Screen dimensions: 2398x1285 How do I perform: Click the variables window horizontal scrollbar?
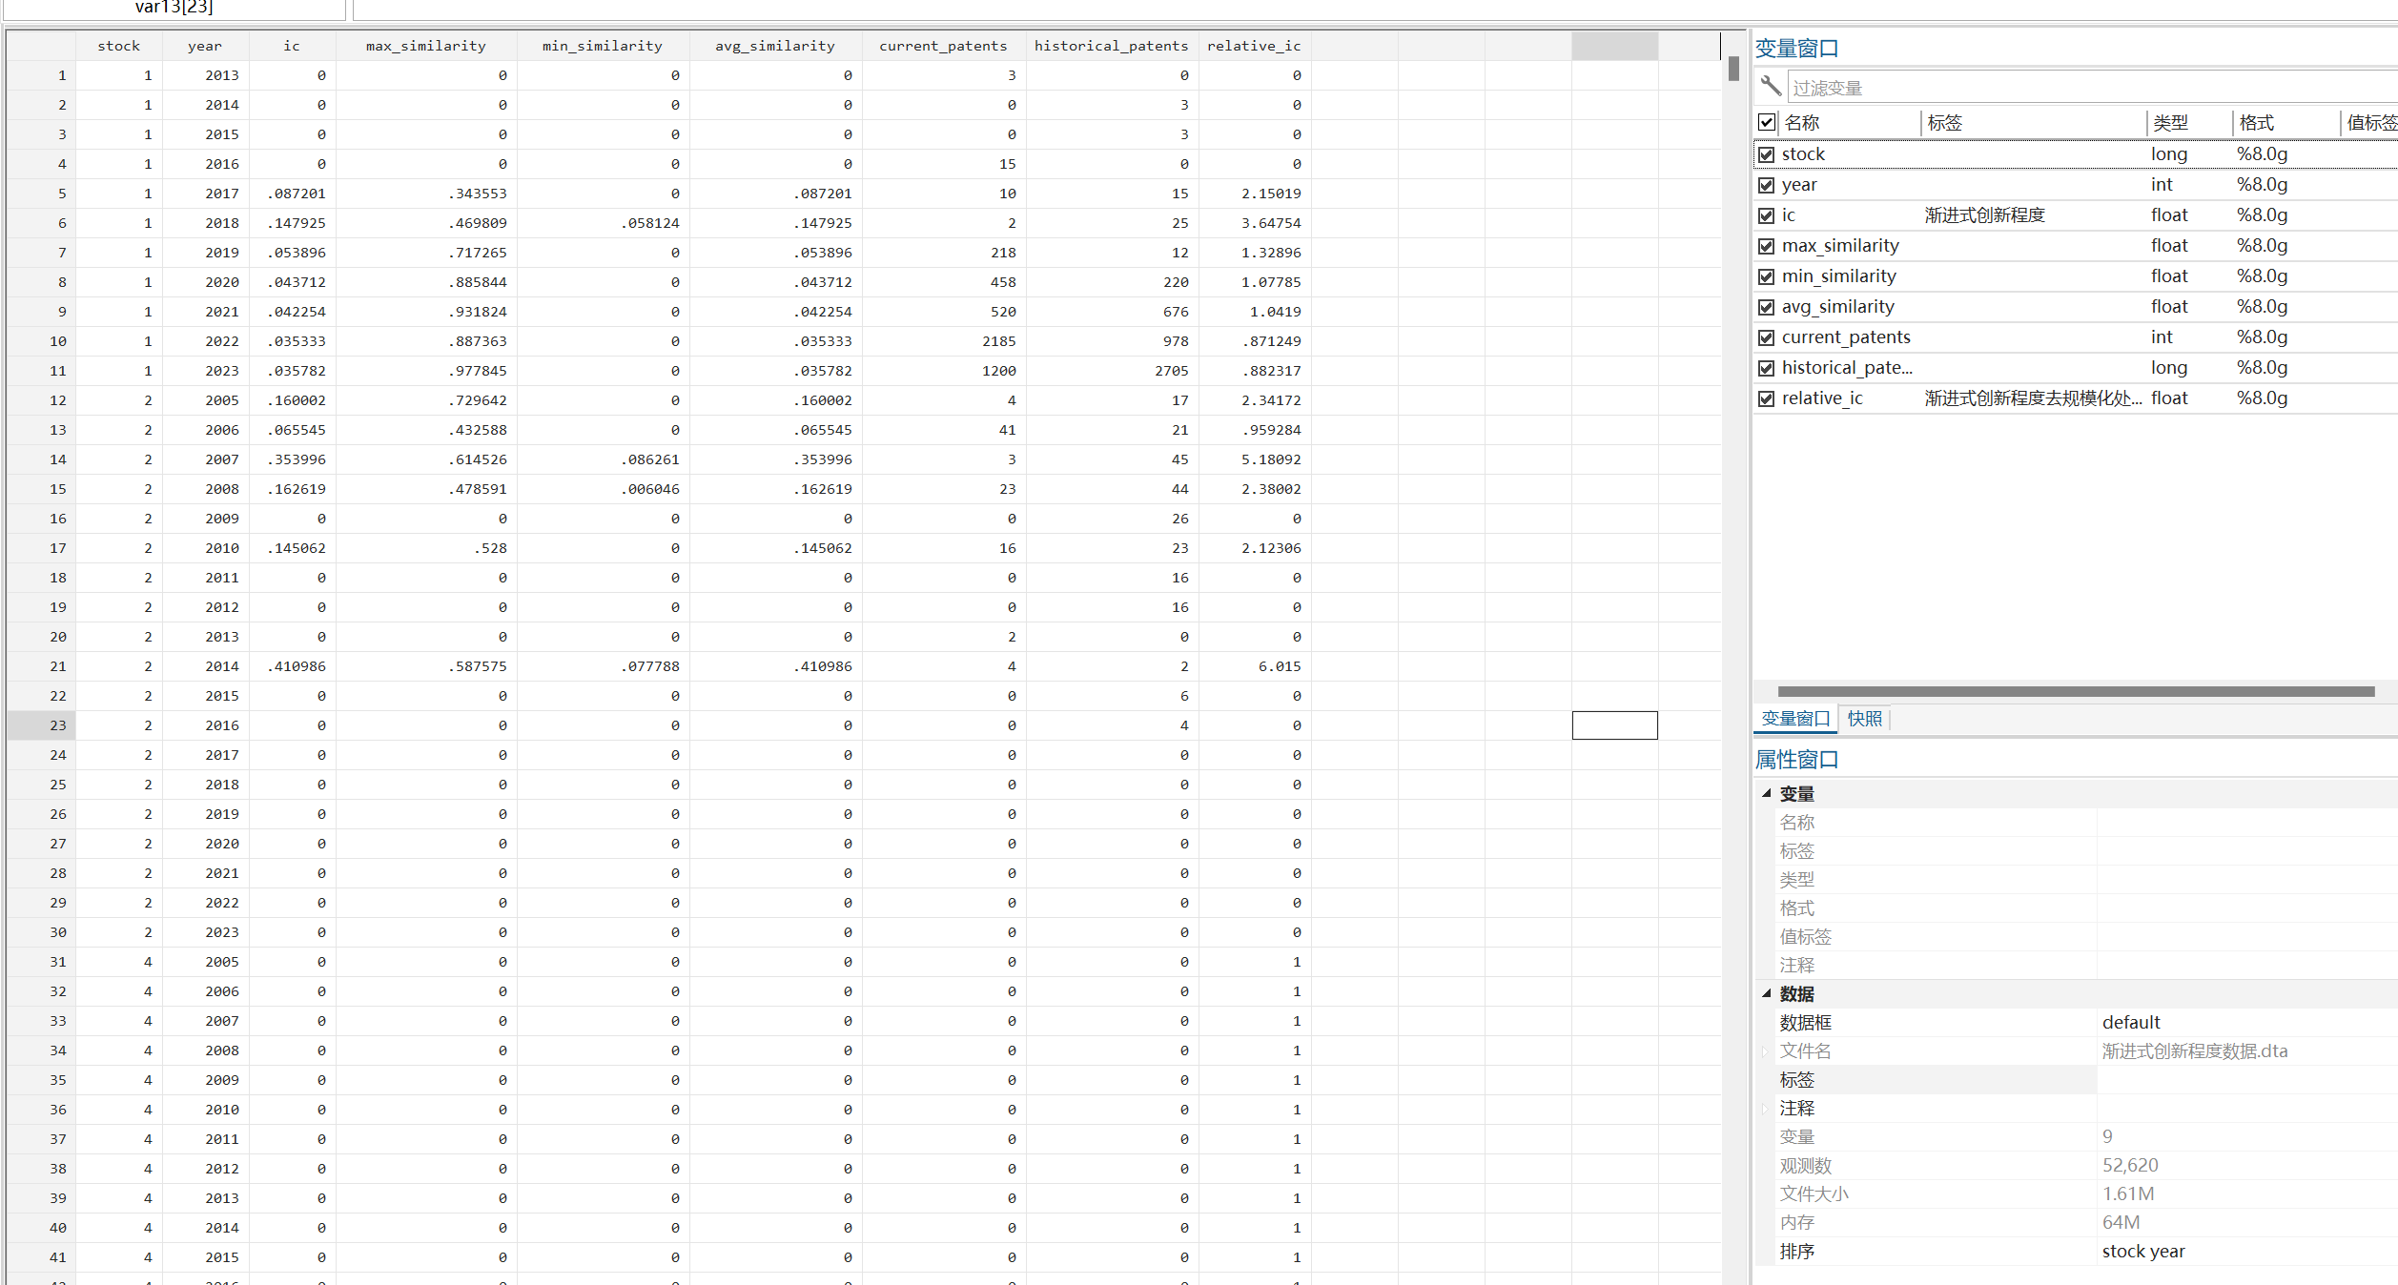(2075, 691)
